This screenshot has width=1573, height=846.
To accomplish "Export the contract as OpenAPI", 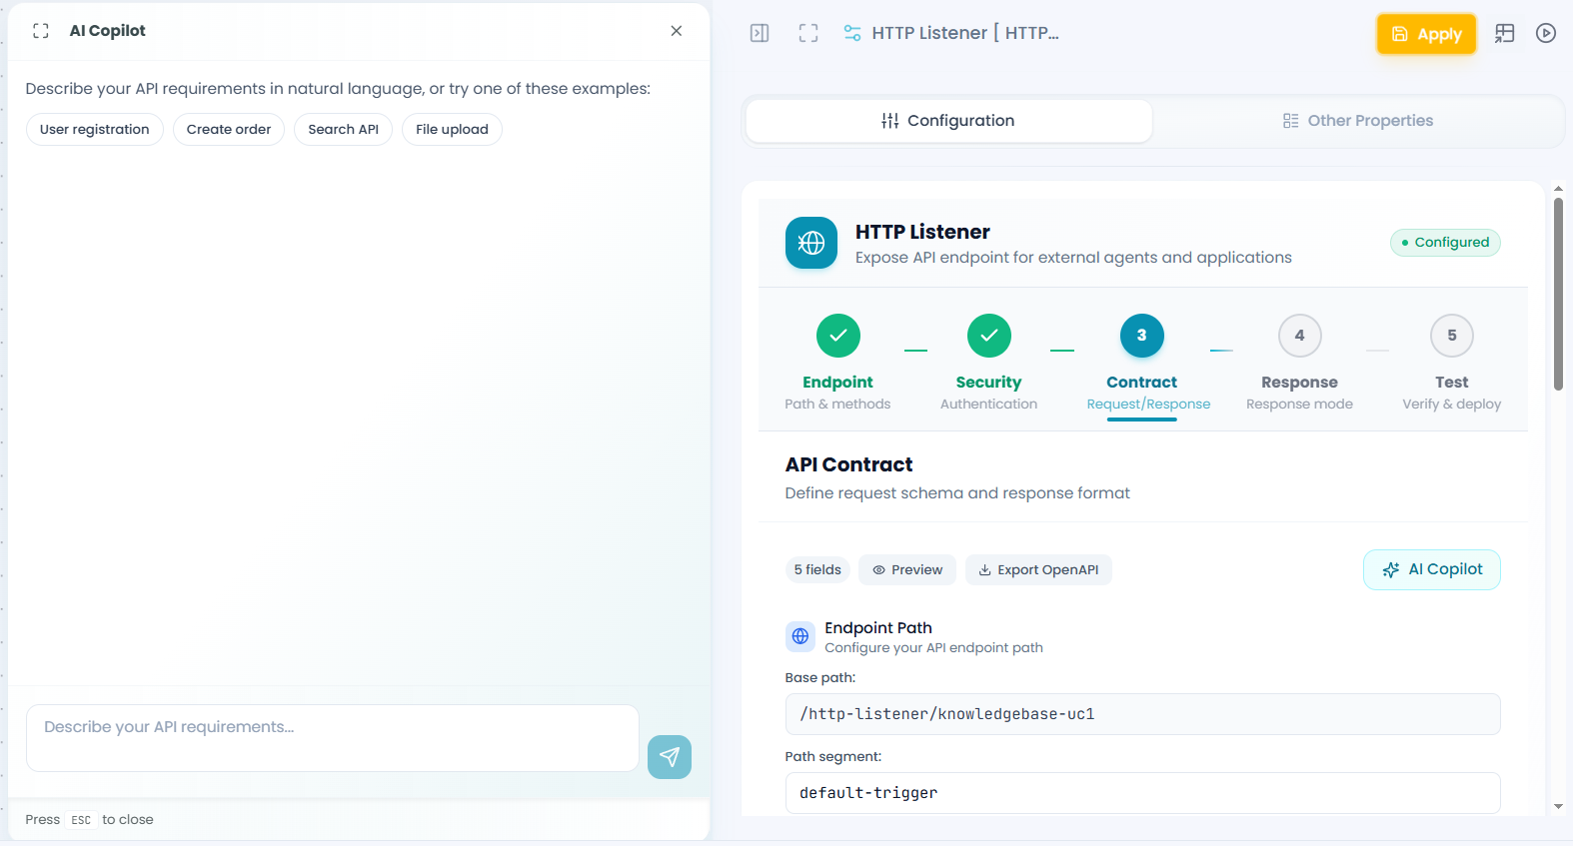I will point(1038,570).
